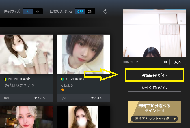The width and height of the screenshot is (190, 128).
Task: Click the orange star on YUZUKIaz card
Action: (63, 90)
